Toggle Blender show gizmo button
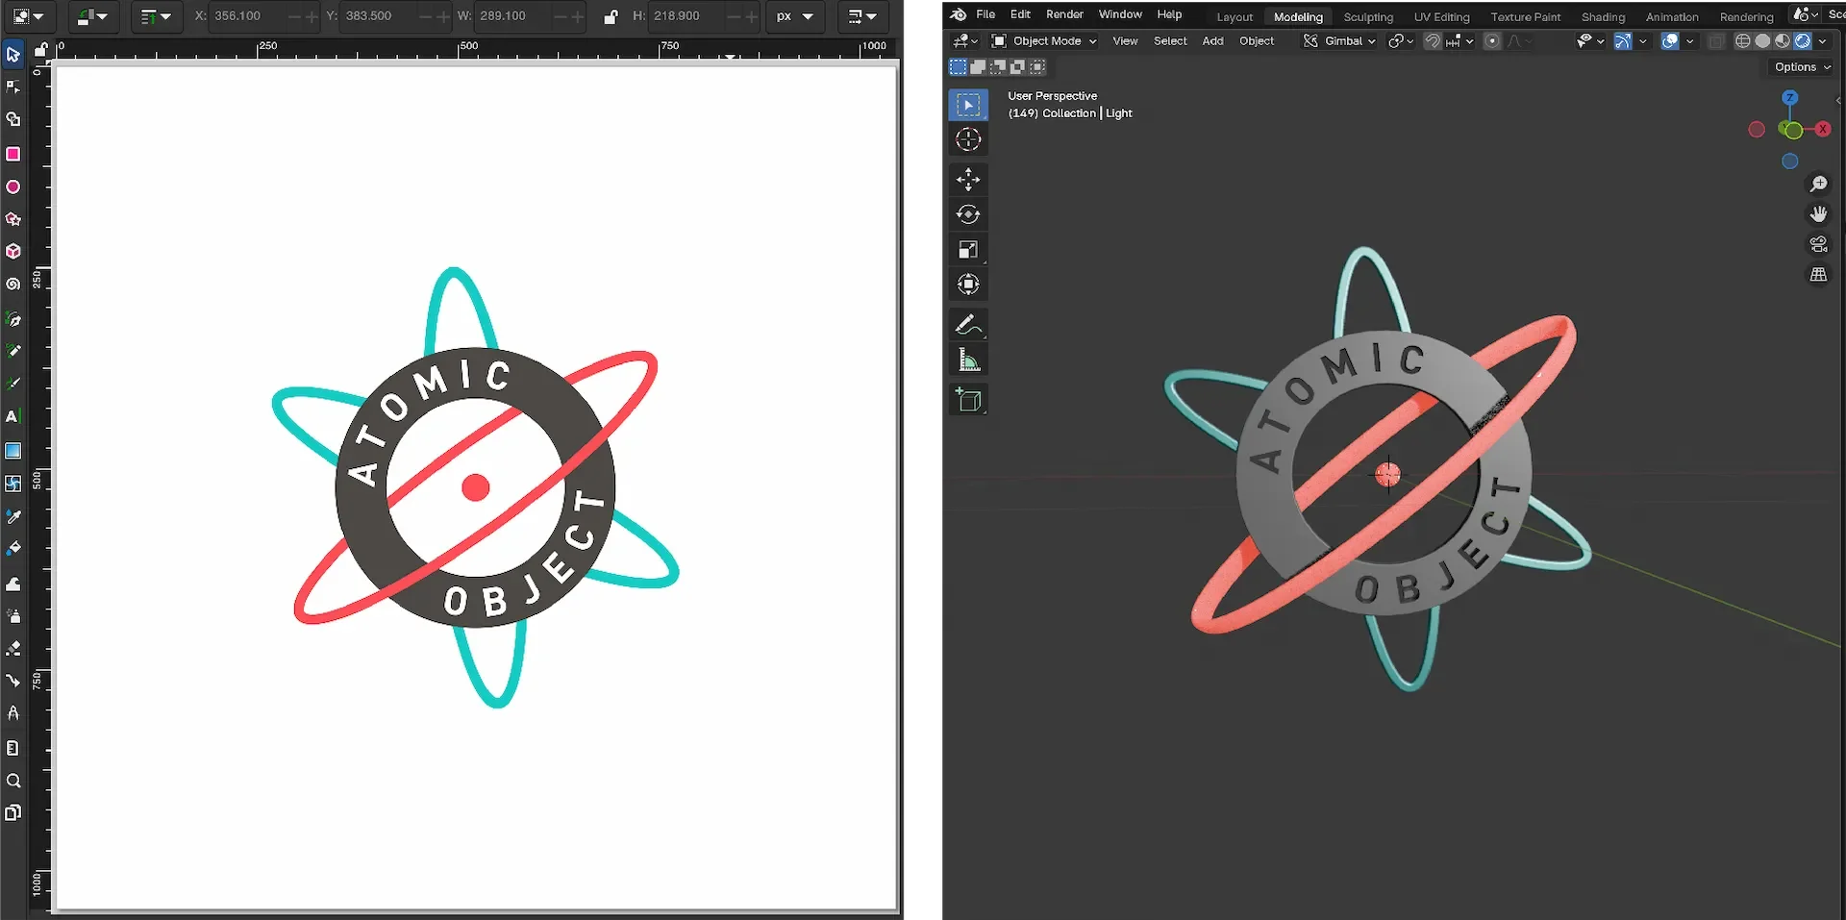The height and width of the screenshot is (920, 1846). tap(1622, 41)
